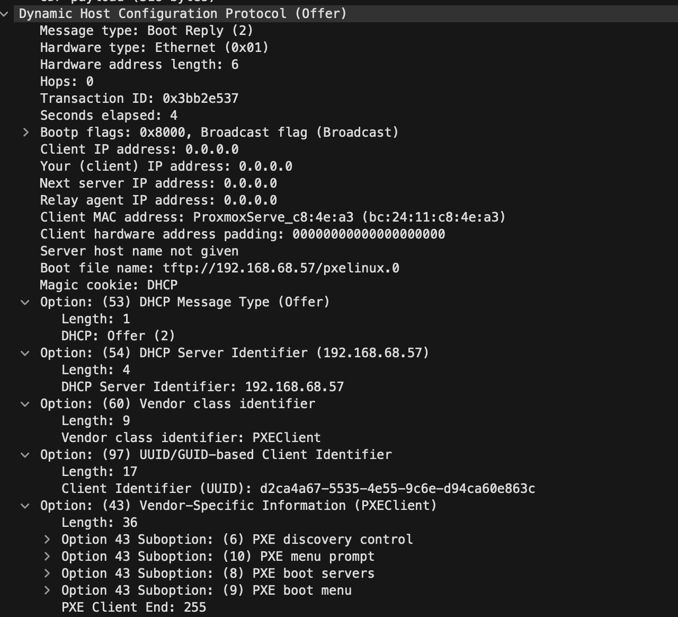This screenshot has height=617, width=678.
Task: Click the PXE Client End 255 row
Action: (133, 607)
